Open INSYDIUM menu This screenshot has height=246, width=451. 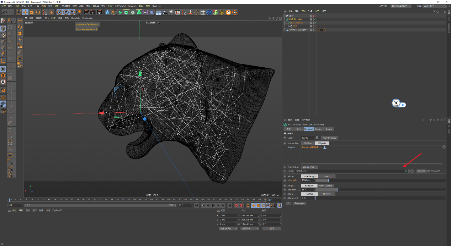coord(120,6)
